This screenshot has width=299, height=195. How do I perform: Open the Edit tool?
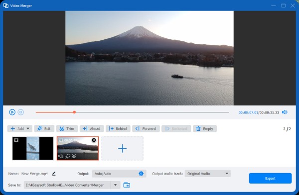tap(44, 128)
